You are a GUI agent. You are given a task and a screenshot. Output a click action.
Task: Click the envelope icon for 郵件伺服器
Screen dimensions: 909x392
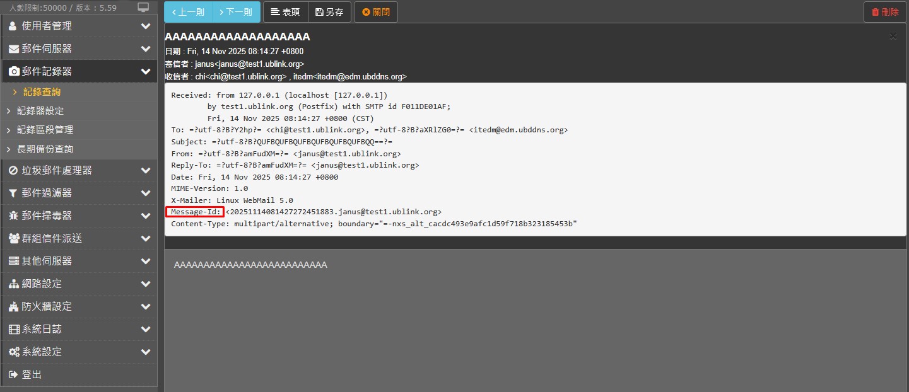click(13, 49)
